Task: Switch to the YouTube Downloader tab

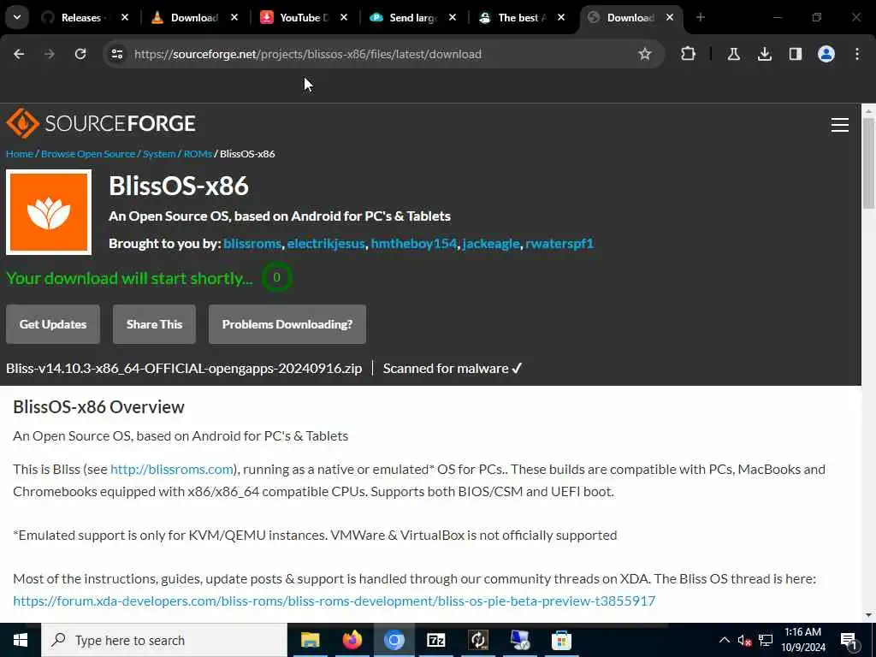Action: tap(295, 18)
